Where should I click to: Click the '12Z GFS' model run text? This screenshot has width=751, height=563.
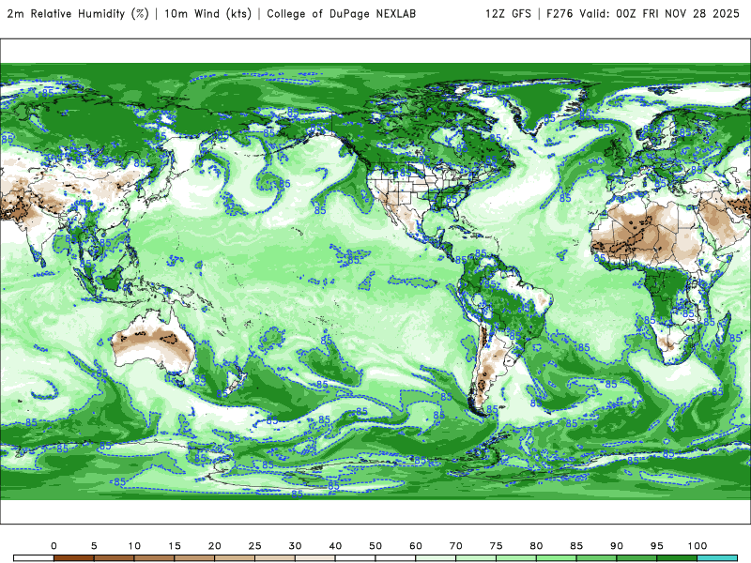tap(508, 14)
